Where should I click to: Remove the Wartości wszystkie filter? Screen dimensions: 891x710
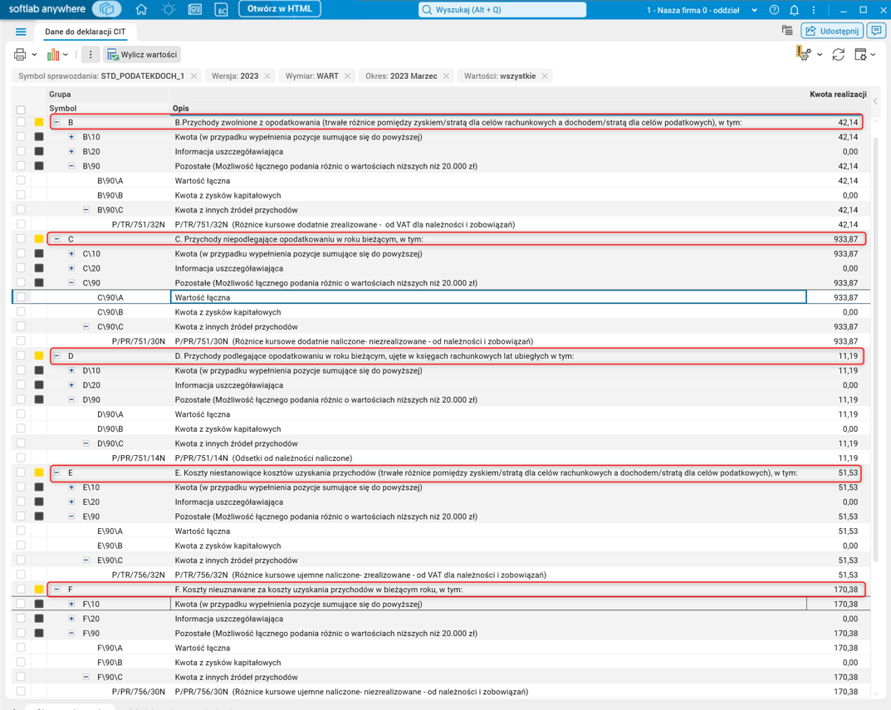545,76
